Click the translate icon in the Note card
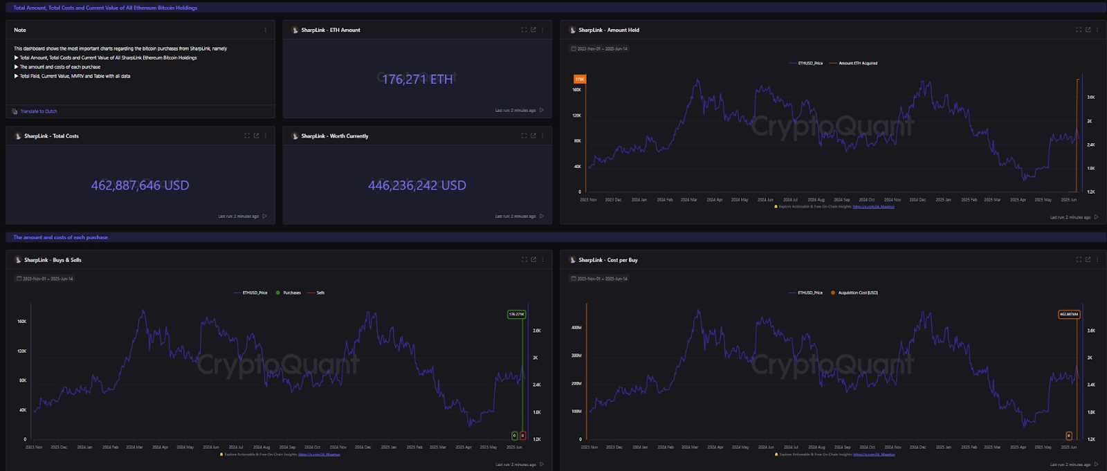This screenshot has height=471, width=1107. [x=15, y=111]
